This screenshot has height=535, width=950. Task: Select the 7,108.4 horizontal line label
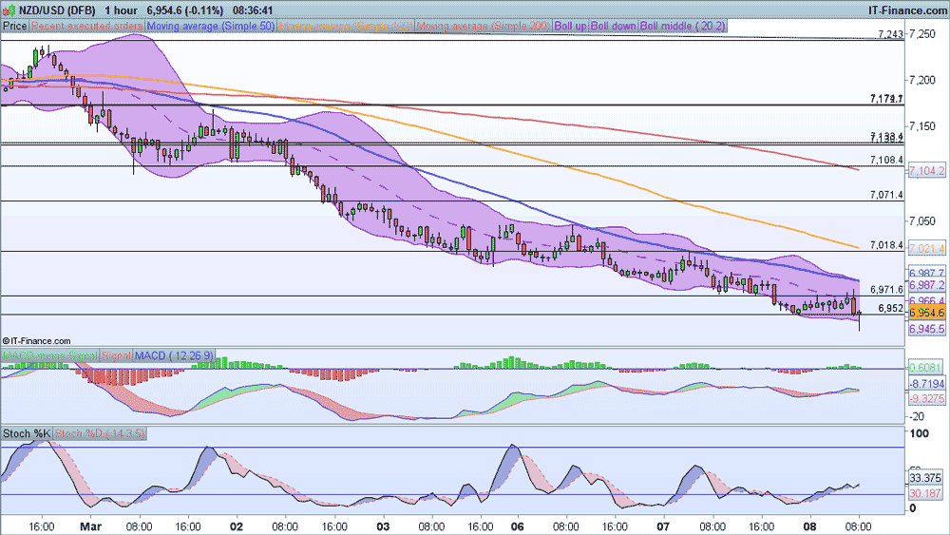click(886, 160)
